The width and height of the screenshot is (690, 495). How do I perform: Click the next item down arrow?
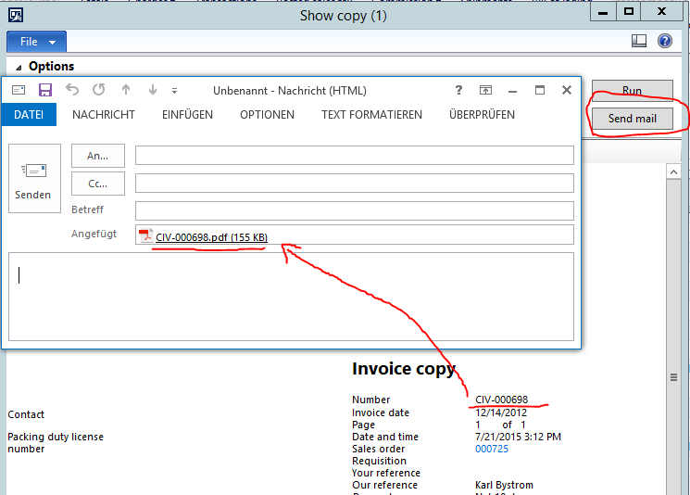[x=154, y=90]
